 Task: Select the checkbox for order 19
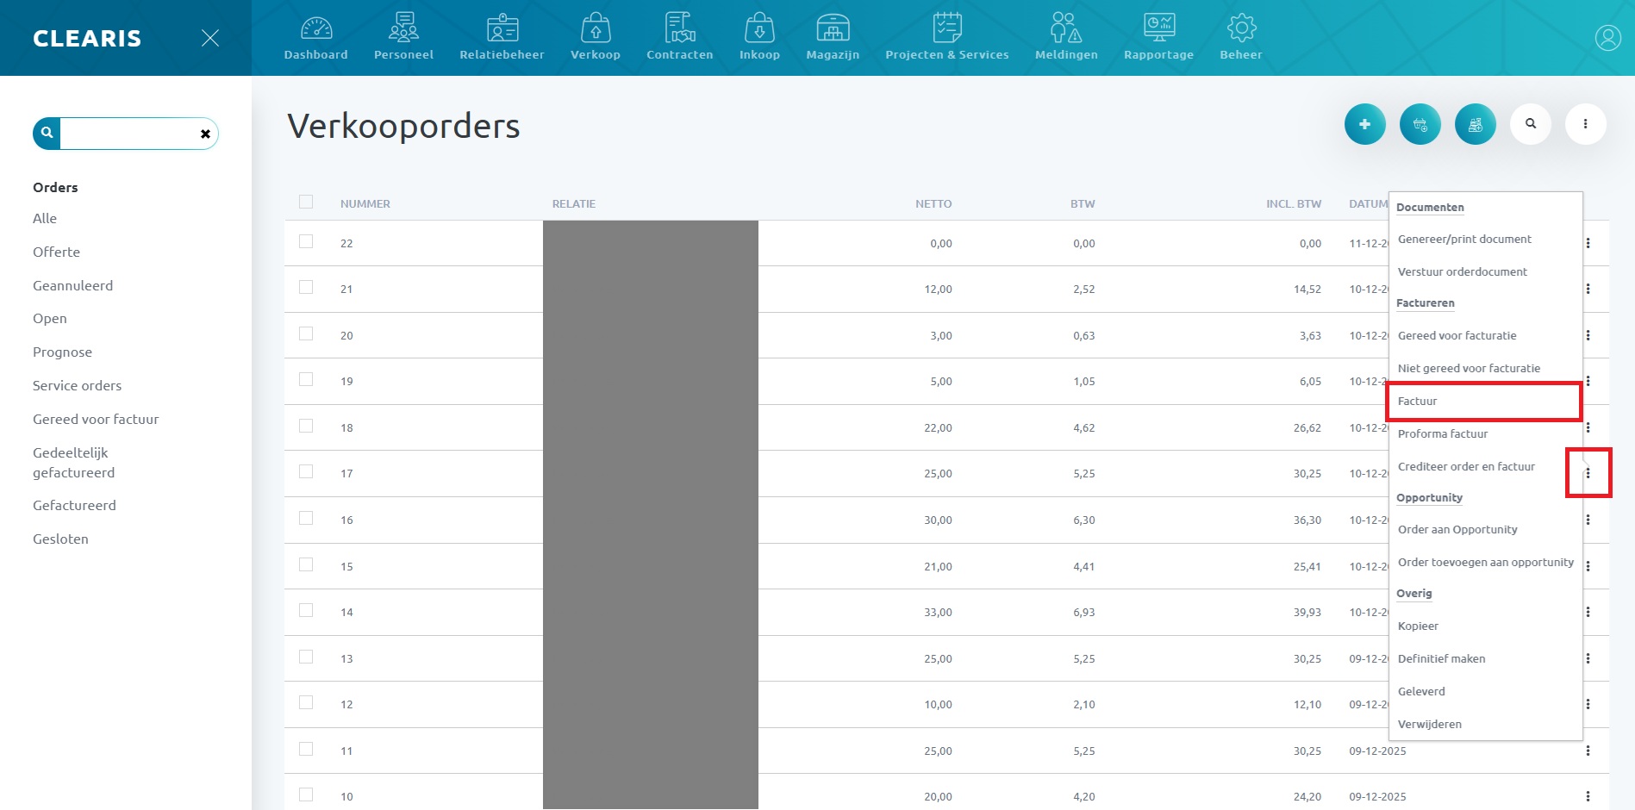[x=306, y=380]
